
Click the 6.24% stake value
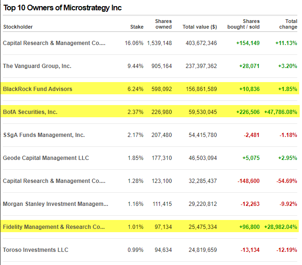click(136, 89)
